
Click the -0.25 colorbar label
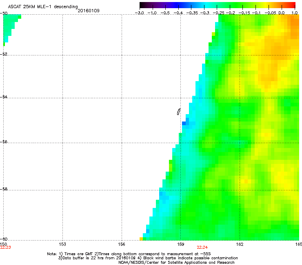click(219, 13)
